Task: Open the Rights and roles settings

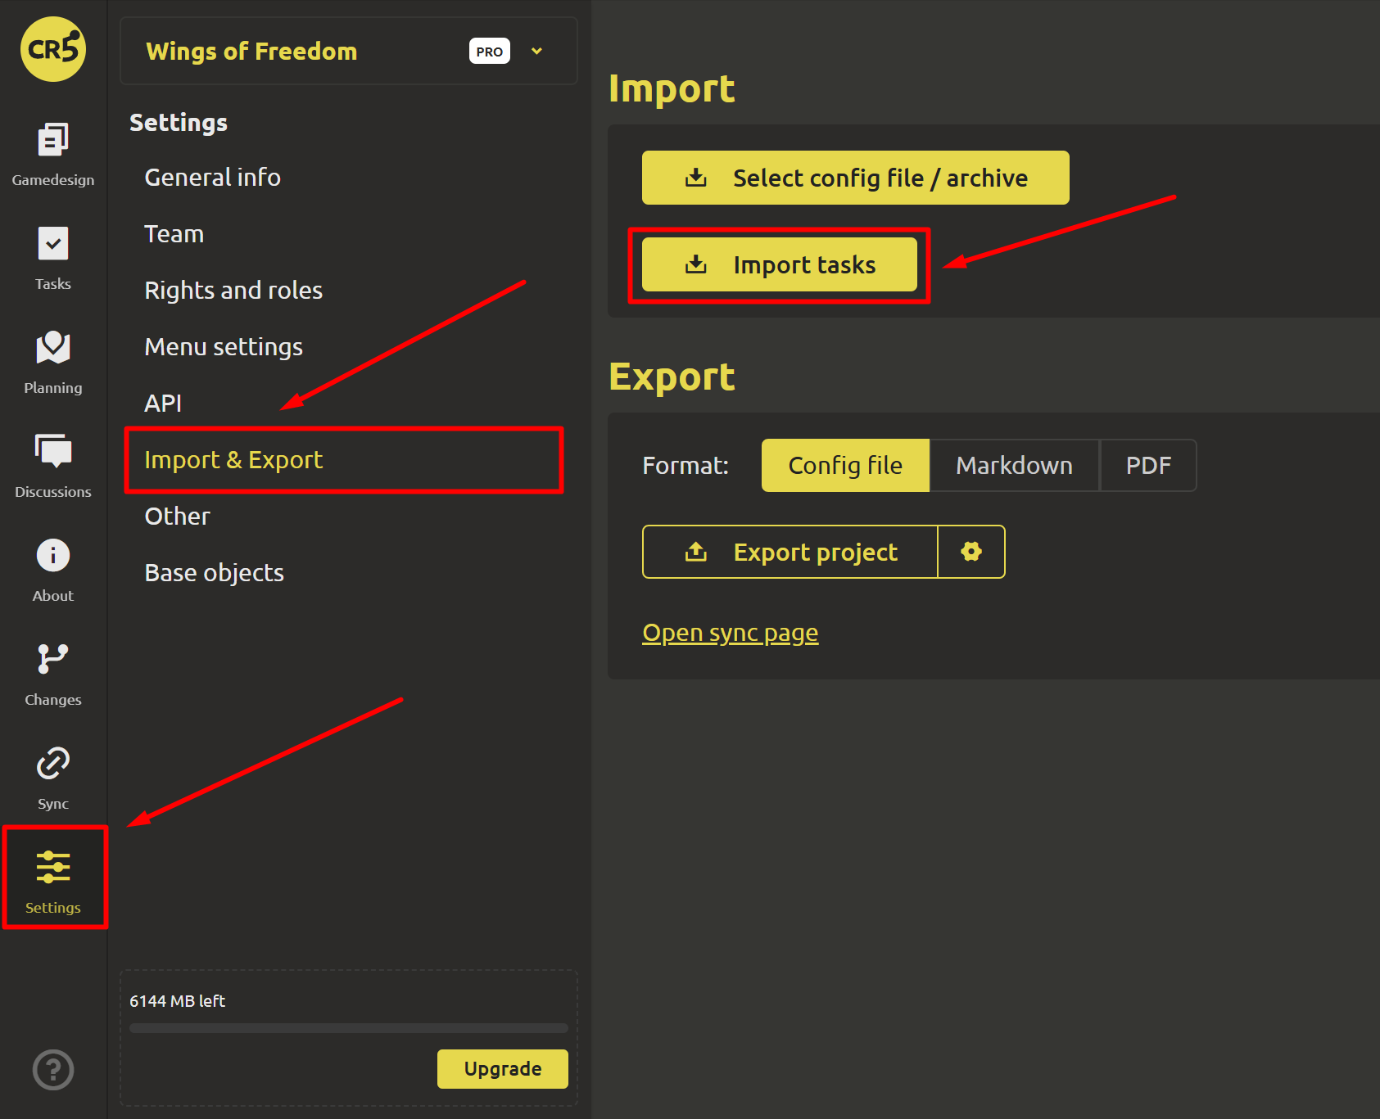Action: pos(233,291)
